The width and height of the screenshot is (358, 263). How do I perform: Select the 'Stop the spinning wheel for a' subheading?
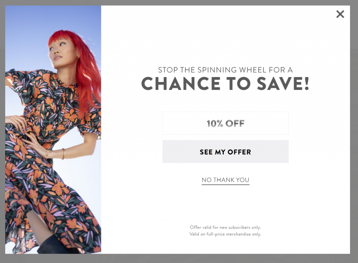[x=225, y=70]
